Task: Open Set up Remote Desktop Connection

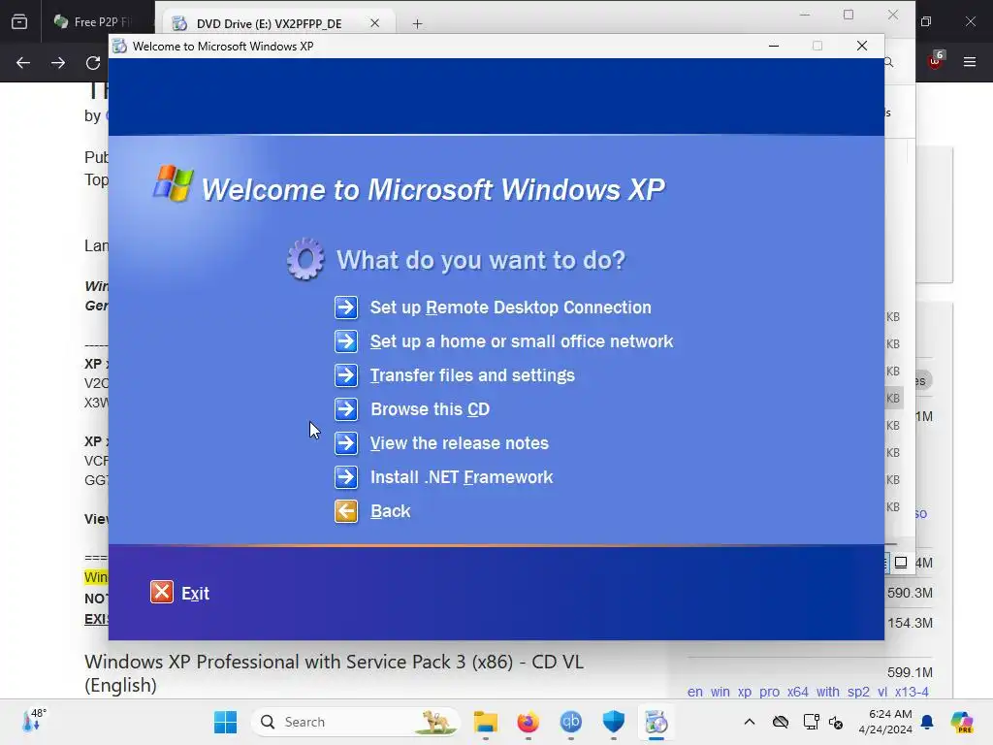Action: click(x=510, y=308)
